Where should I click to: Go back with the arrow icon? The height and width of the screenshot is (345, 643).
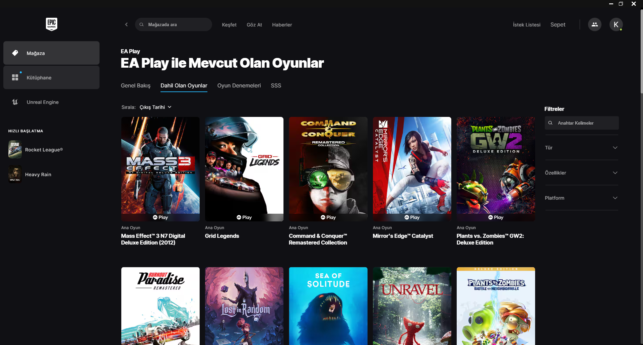(x=126, y=24)
